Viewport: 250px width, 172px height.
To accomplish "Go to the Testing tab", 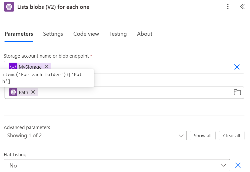I will 118,34.
